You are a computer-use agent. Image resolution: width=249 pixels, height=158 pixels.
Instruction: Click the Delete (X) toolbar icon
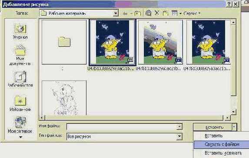coord(157,13)
